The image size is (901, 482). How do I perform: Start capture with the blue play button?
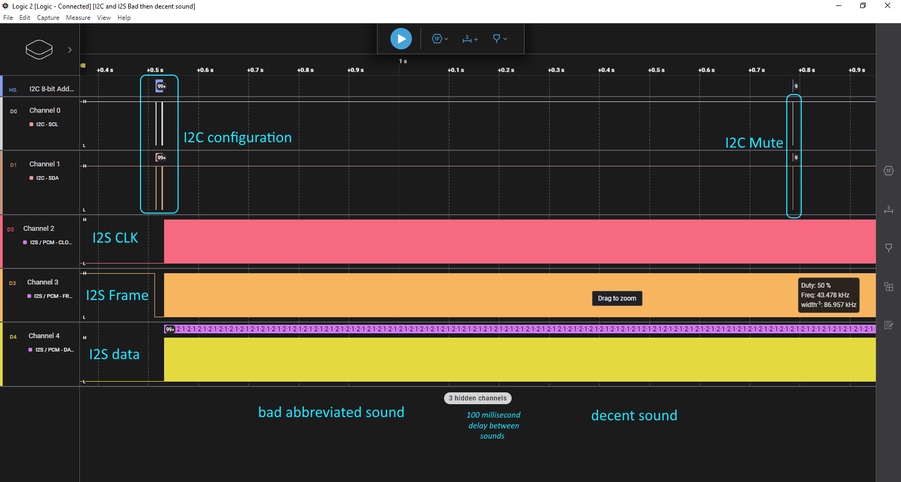(x=401, y=39)
